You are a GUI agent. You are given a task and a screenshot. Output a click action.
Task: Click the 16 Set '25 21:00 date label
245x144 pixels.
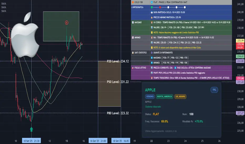click(x=98, y=141)
